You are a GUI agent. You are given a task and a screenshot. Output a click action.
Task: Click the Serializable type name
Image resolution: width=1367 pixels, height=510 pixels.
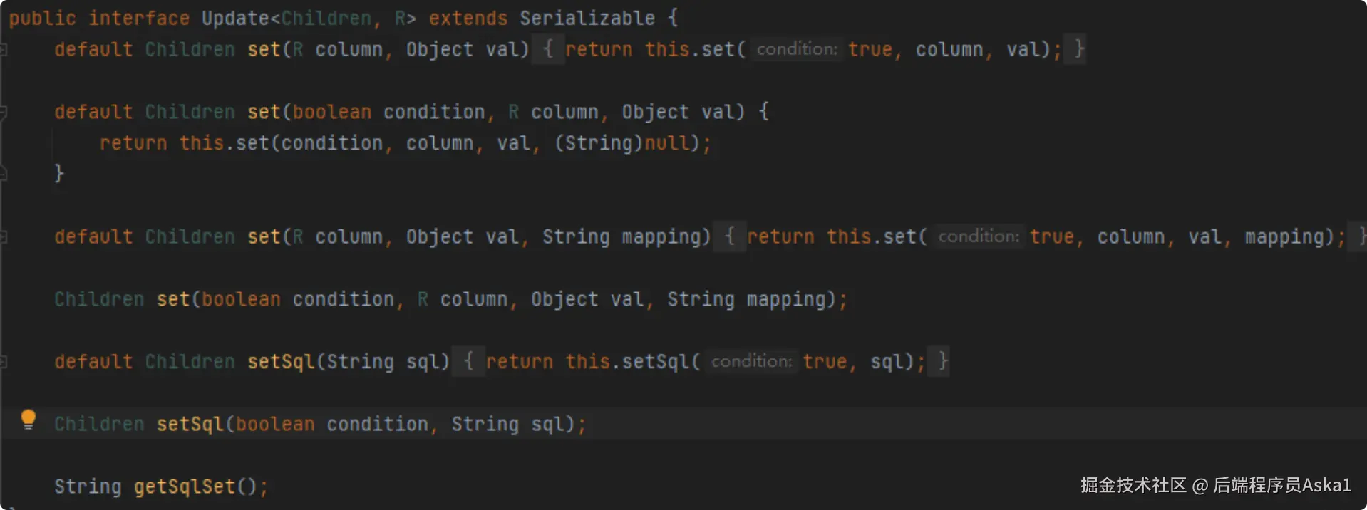587,19
